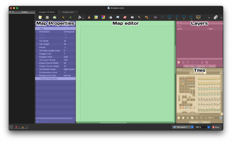Click the Filter field in Layers panel
232x142 pixels.
click(x=200, y=26)
